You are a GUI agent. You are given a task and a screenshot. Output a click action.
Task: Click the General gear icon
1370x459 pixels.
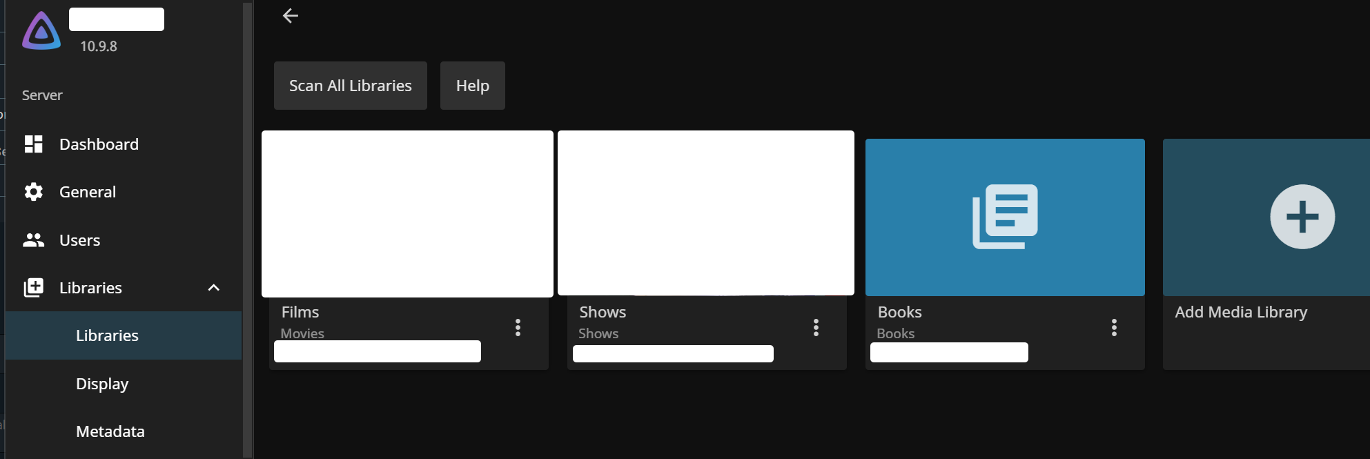click(x=33, y=192)
